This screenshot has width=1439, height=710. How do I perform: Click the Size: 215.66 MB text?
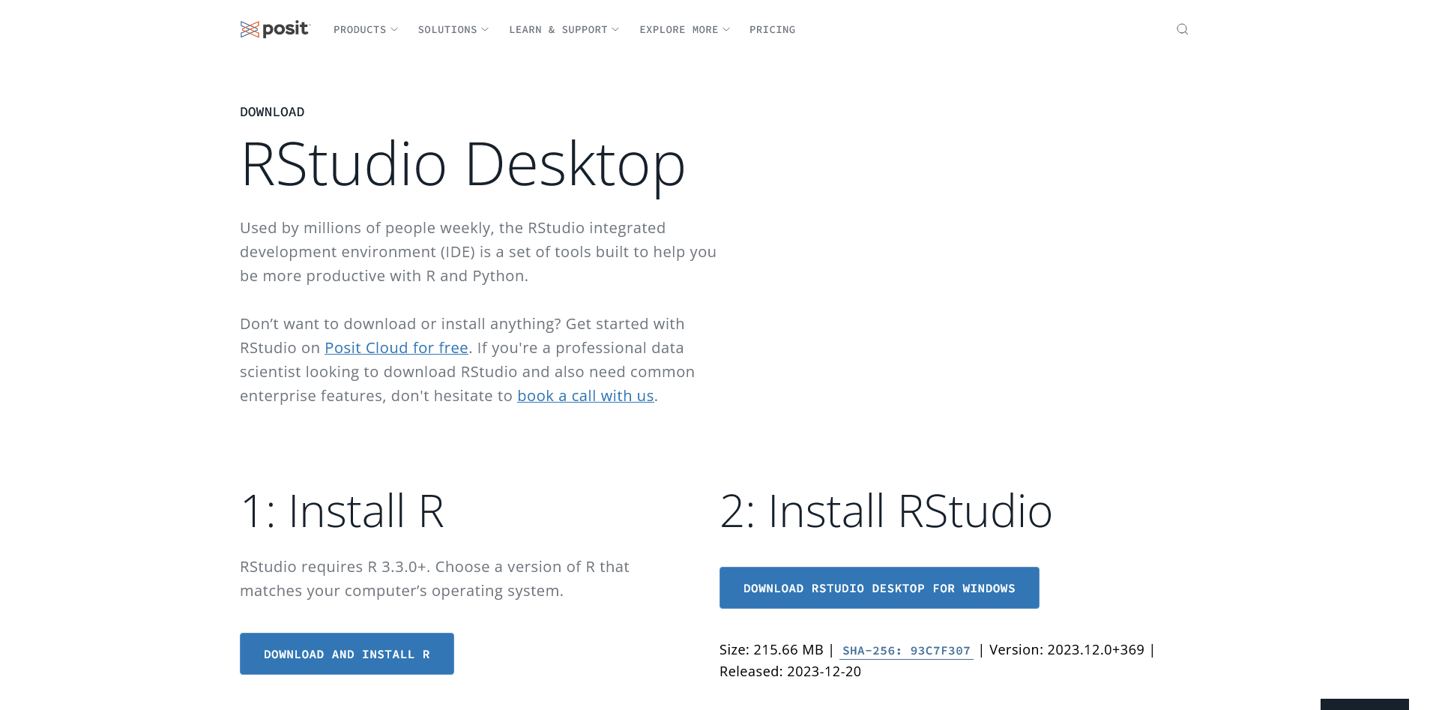(771, 650)
